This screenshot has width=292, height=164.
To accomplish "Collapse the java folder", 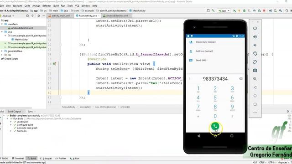I will (2, 32).
